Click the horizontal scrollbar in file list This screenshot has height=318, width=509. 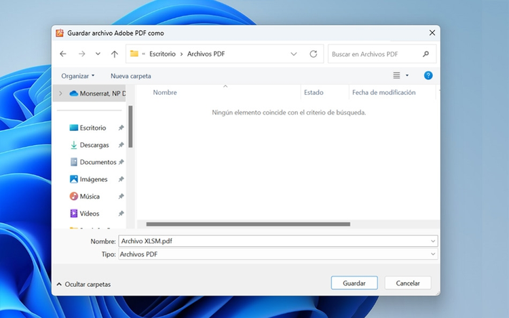pyautogui.click(x=248, y=224)
